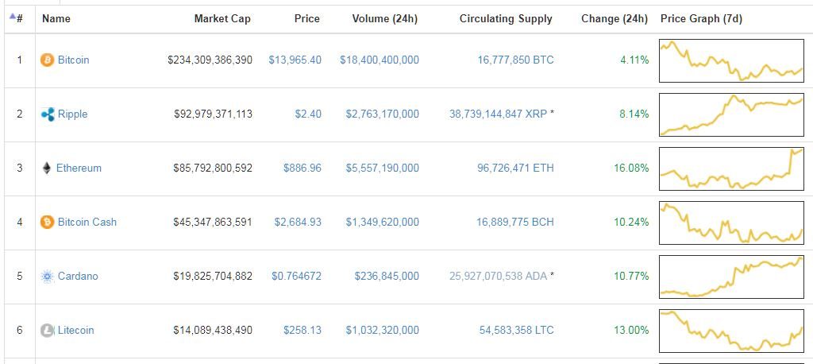Open Cardano's 7-day price graph
Screen dimensions: 813x364
731,277
